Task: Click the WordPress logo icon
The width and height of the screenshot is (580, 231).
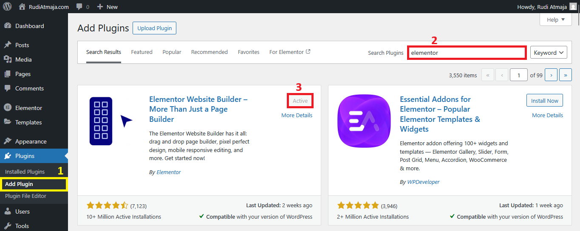Action: coord(8,7)
